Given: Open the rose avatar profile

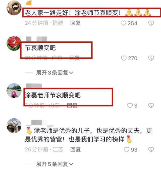Looking at the screenshot, I should click(x=14, y=43).
